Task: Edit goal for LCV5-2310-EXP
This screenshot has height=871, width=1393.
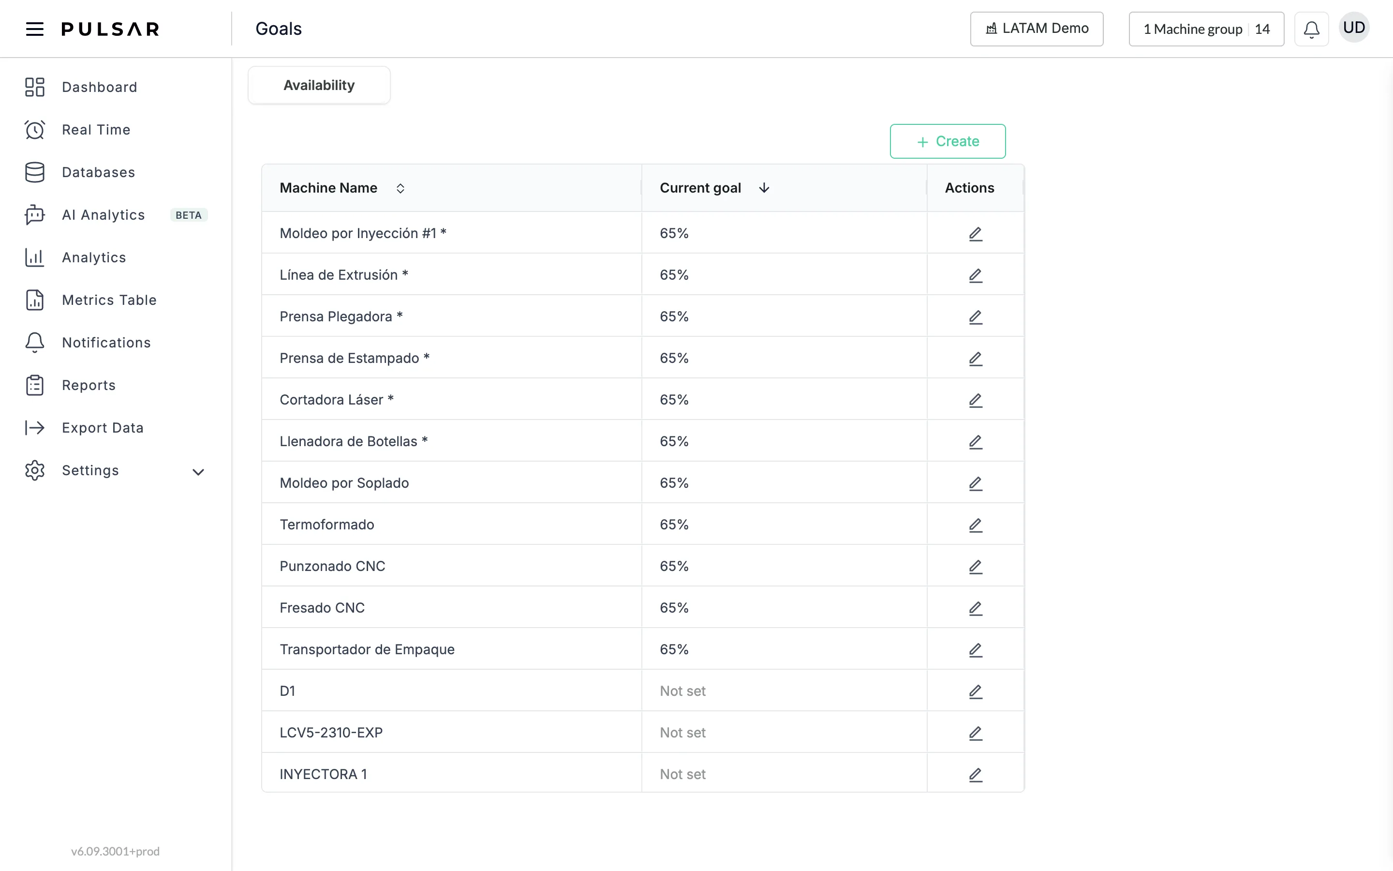Action: pyautogui.click(x=975, y=733)
